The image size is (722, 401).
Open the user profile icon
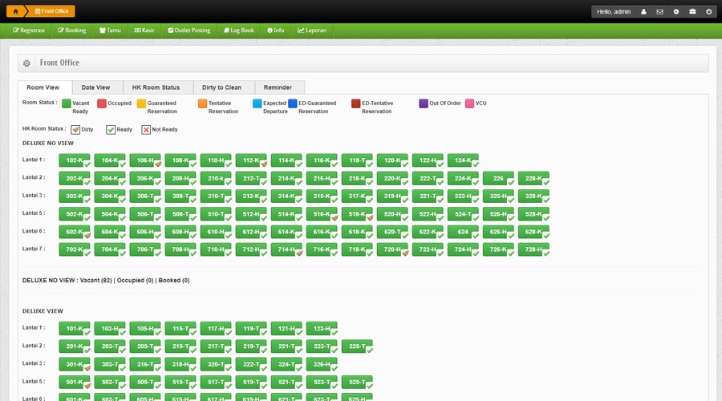pos(643,12)
